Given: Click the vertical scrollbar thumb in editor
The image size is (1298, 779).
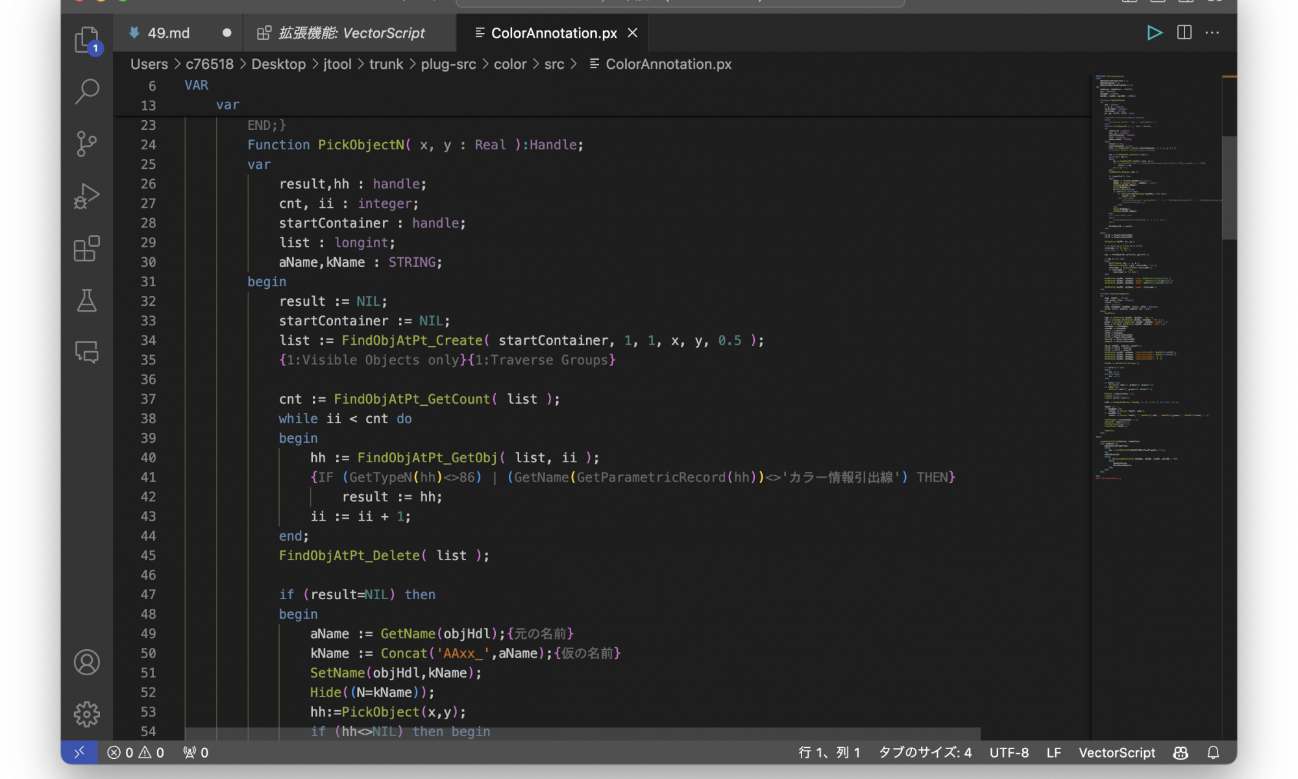Looking at the screenshot, I should (1229, 188).
